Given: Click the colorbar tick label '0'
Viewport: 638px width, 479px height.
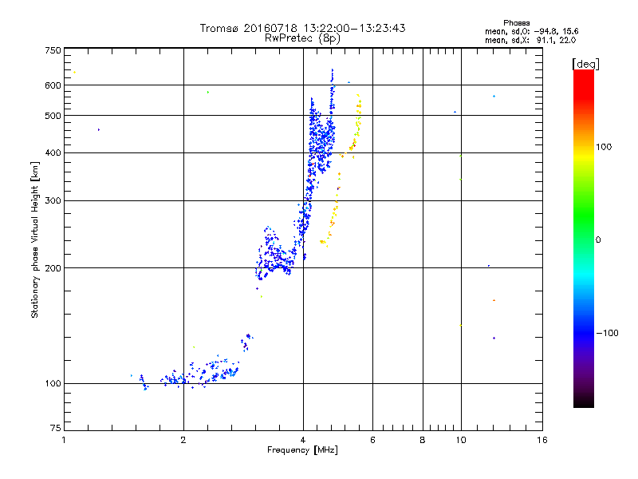Looking at the screenshot, I should click(x=598, y=240).
